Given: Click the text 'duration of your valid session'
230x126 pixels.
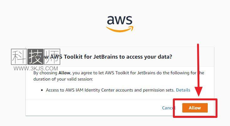Looking at the screenshot, I should [63, 79].
